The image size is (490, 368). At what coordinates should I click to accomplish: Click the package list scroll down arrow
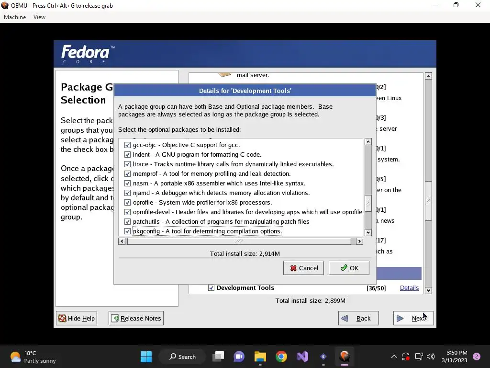pyautogui.click(x=368, y=232)
